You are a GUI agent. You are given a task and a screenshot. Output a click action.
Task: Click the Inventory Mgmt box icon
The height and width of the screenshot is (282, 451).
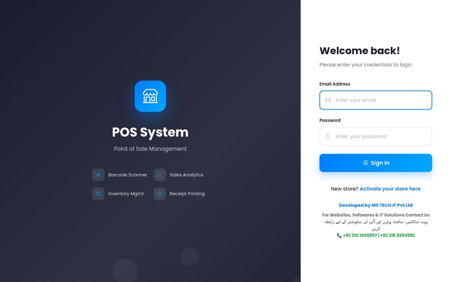pos(98,194)
